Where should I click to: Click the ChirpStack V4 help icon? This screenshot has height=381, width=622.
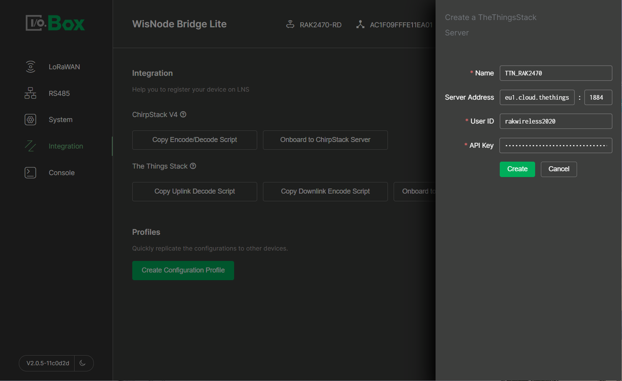[183, 114]
